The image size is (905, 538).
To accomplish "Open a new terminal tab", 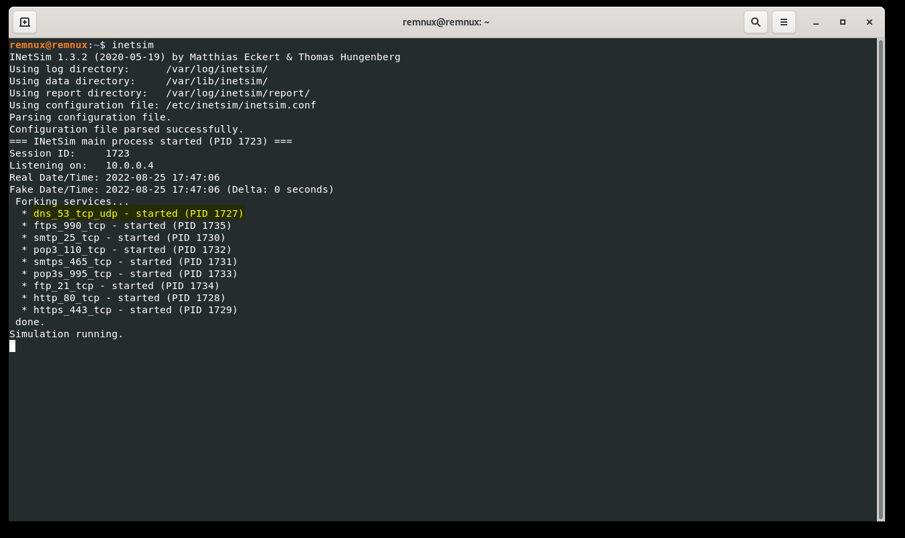I will (x=25, y=21).
